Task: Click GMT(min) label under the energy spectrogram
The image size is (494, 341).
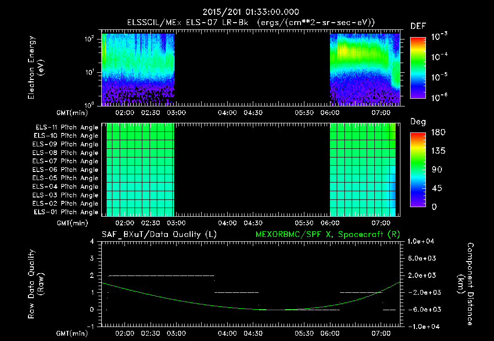Action: tap(72, 113)
